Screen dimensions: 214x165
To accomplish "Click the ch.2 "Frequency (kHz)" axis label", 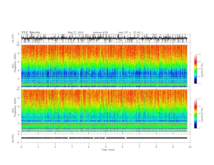I will 15,107.
